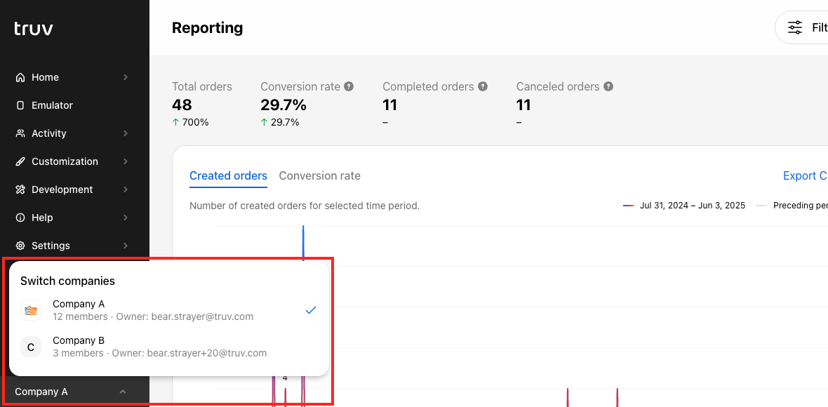Screen dimensions: 828x407
Task: Open the Customization menu item
Action: tap(73, 161)
